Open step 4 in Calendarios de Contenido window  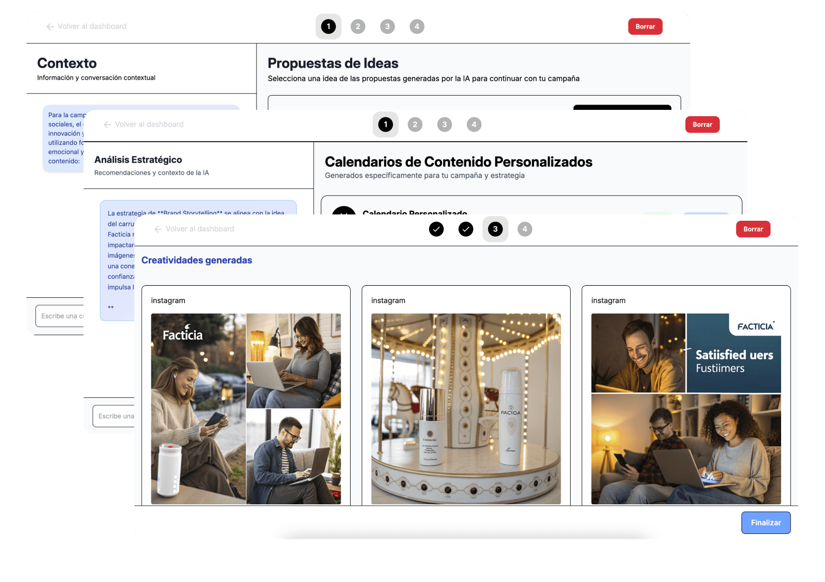[x=474, y=125]
